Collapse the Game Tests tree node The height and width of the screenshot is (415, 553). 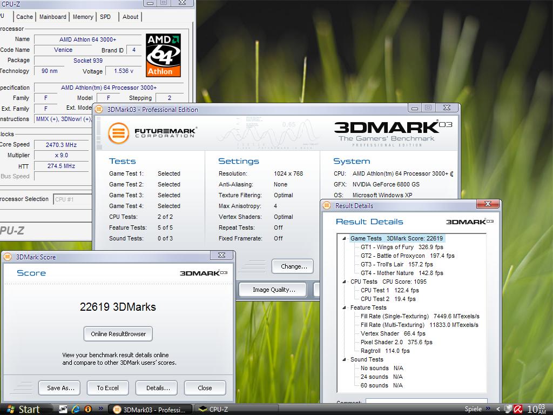point(344,238)
